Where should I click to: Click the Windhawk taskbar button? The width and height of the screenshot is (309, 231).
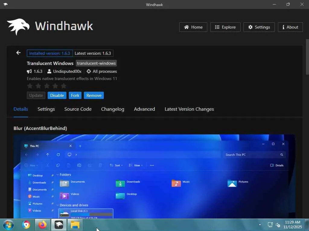pos(59,225)
